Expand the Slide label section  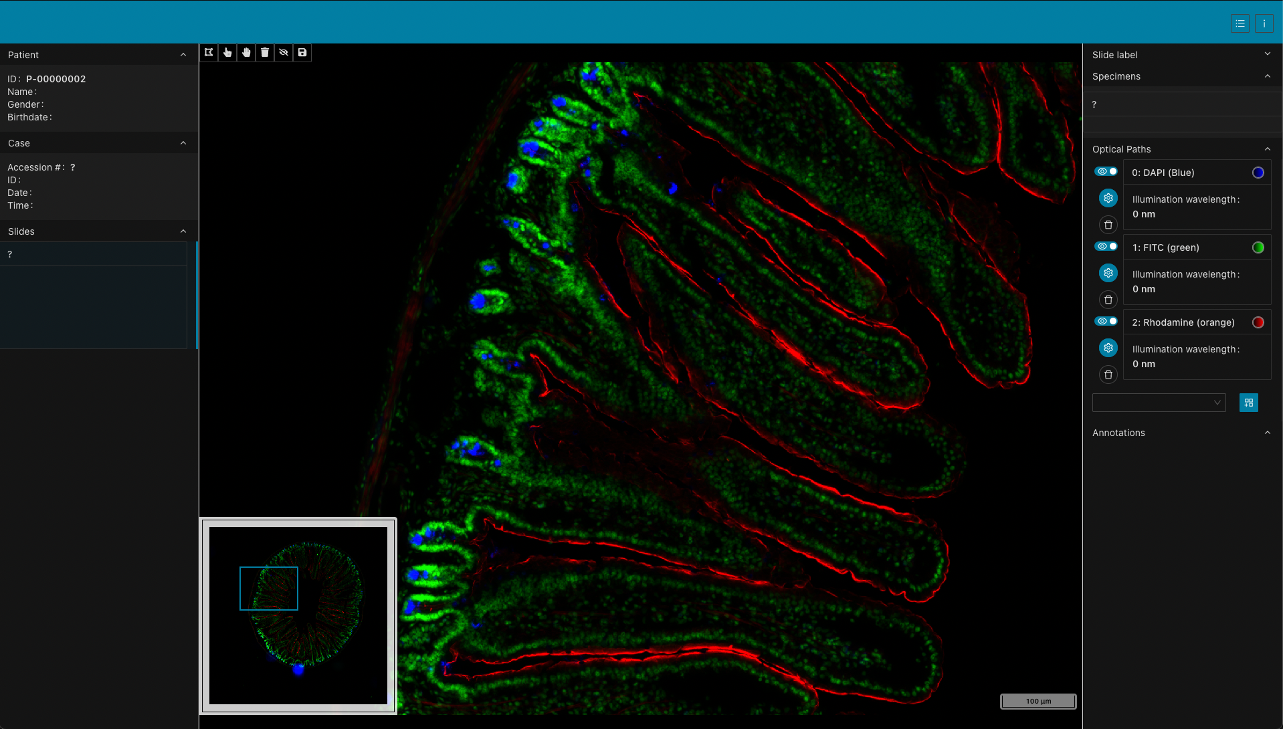1267,54
